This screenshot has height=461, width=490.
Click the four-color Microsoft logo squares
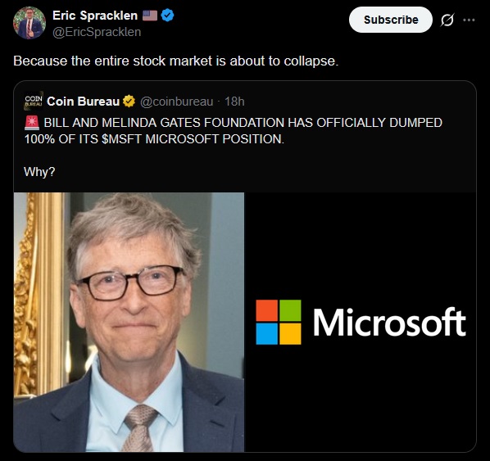pyautogui.click(x=279, y=322)
